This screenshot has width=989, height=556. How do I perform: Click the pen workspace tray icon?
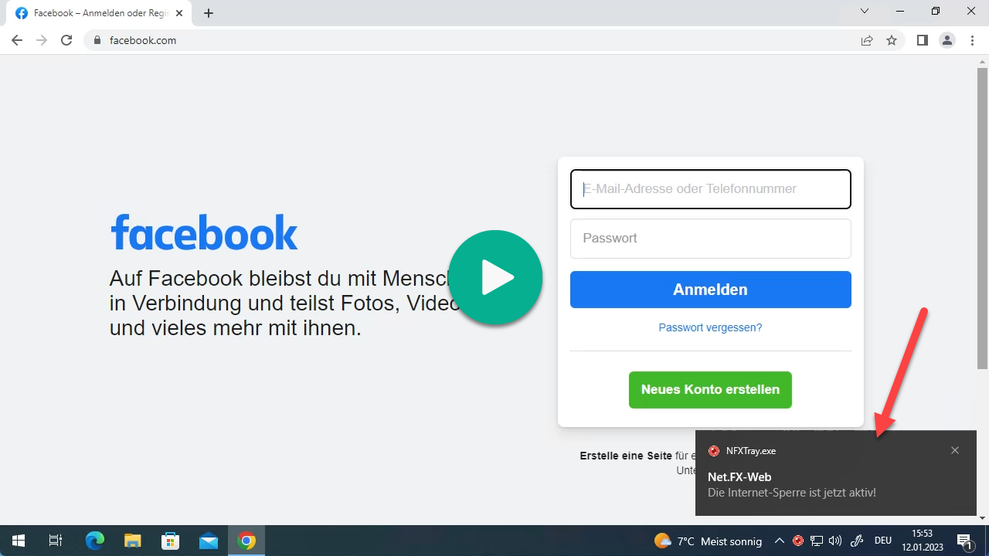[x=857, y=541]
